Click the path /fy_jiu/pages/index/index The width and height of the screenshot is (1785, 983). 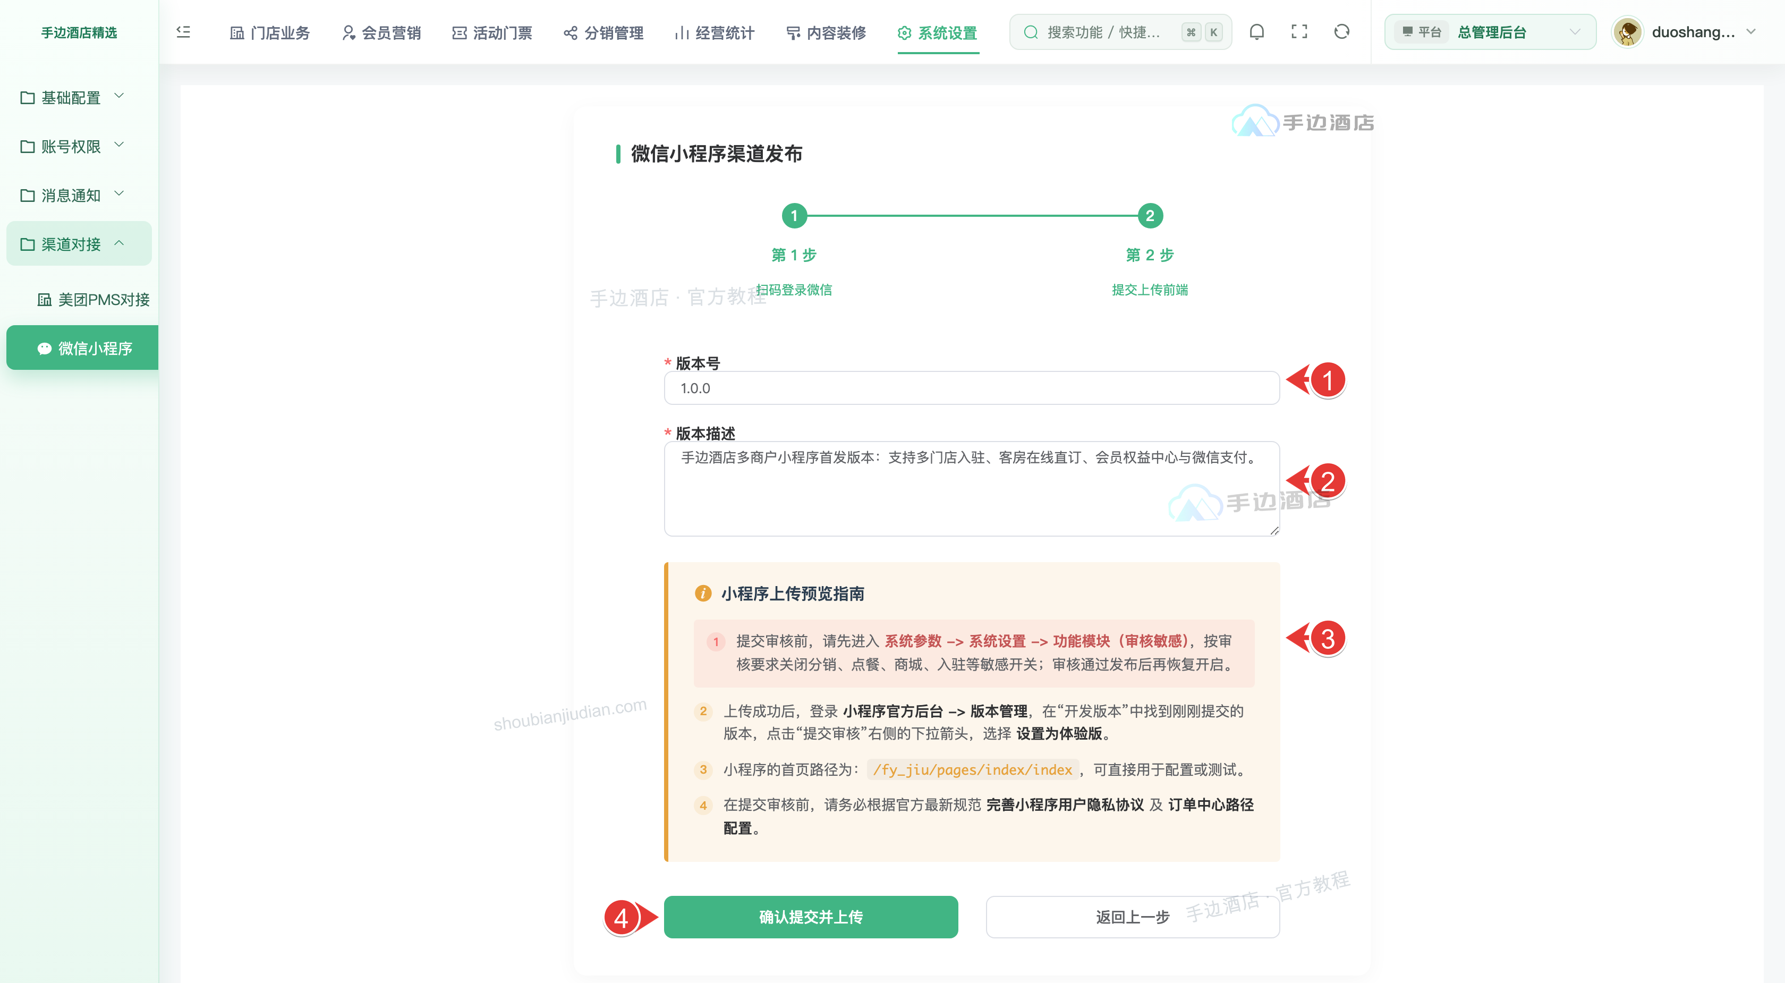(x=972, y=769)
